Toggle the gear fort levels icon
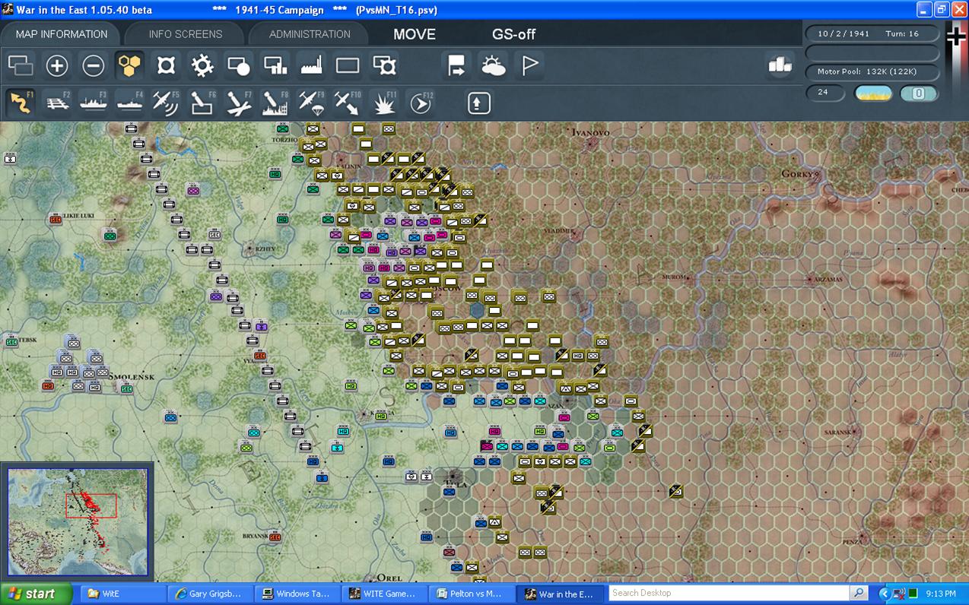The width and height of the screenshot is (969, 605). [202, 65]
